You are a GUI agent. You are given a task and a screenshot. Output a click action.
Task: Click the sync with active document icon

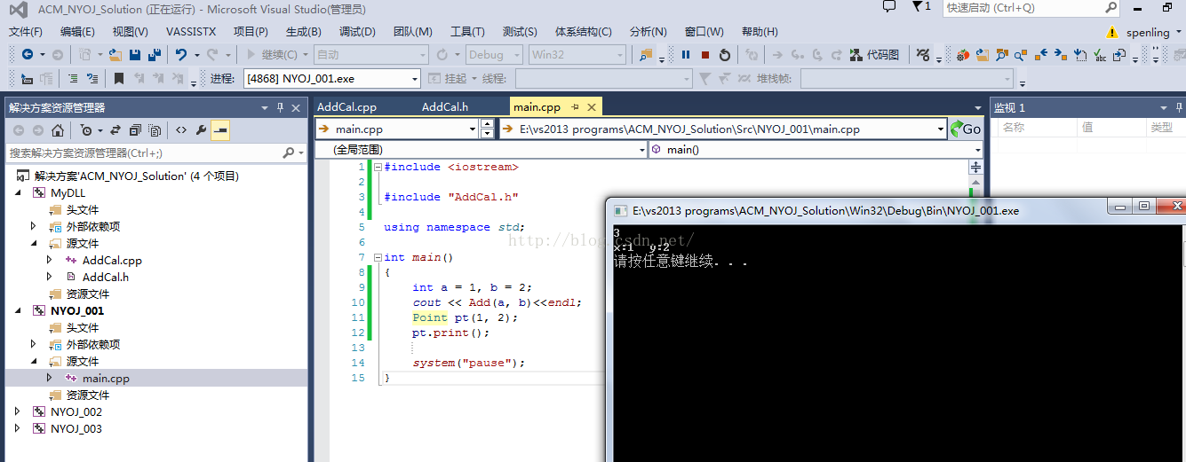115,130
